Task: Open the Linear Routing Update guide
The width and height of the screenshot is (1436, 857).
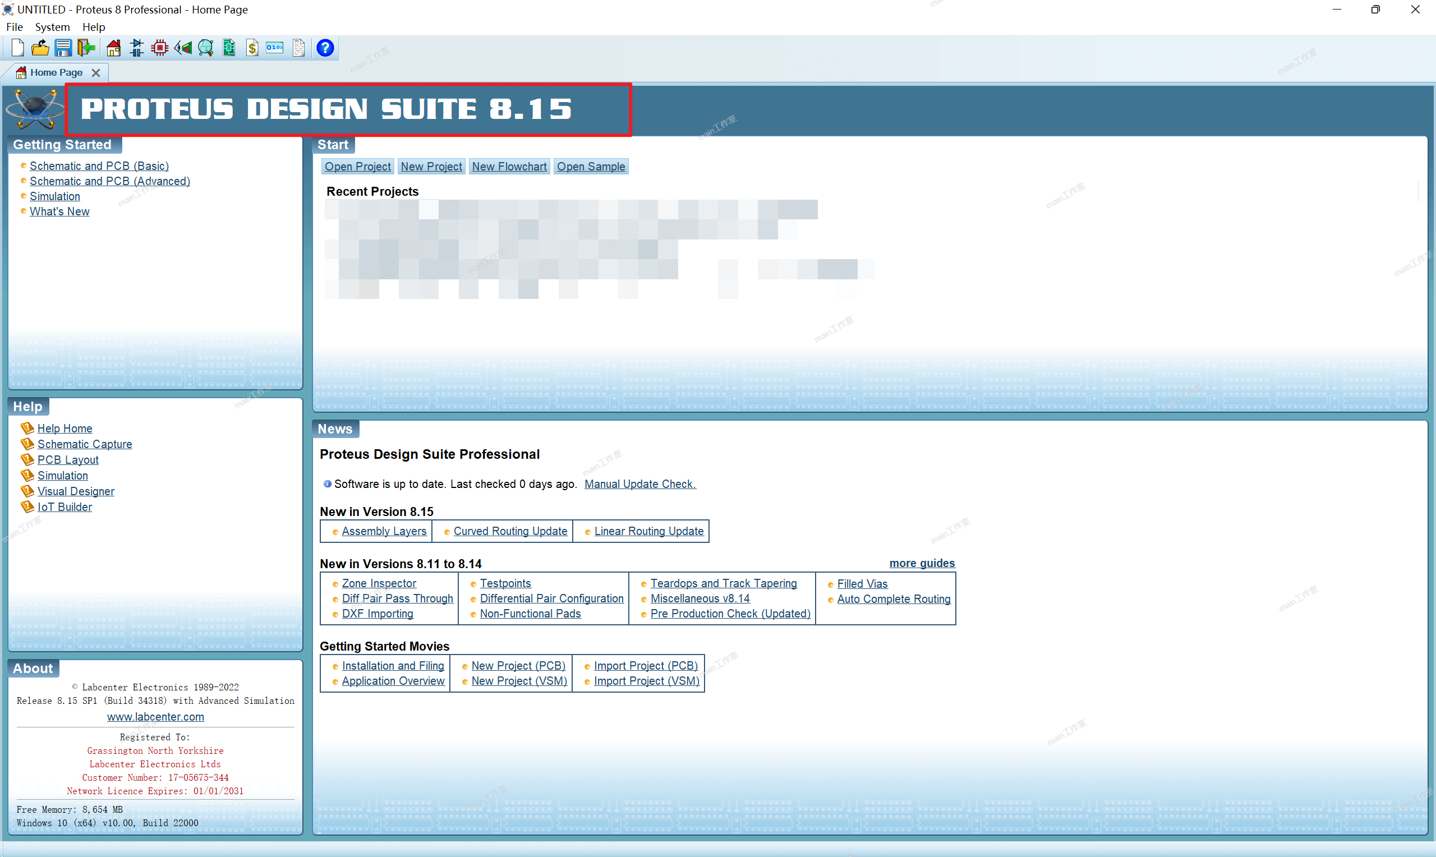Action: tap(649, 531)
